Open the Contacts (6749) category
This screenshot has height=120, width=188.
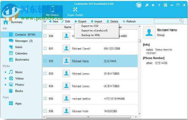pos(21,35)
